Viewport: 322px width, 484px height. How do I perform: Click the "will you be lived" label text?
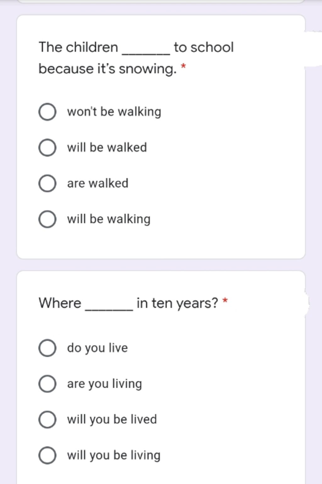coord(112,420)
